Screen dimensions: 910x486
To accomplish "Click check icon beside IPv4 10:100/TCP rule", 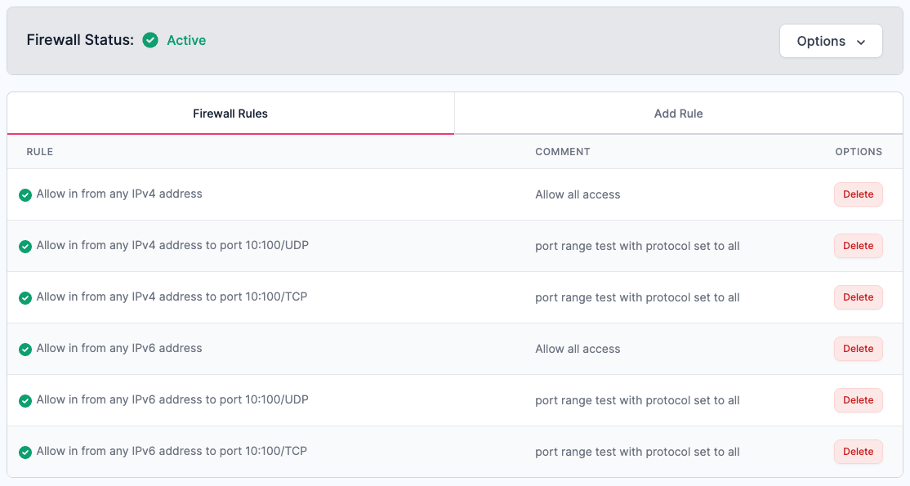I will (x=25, y=298).
